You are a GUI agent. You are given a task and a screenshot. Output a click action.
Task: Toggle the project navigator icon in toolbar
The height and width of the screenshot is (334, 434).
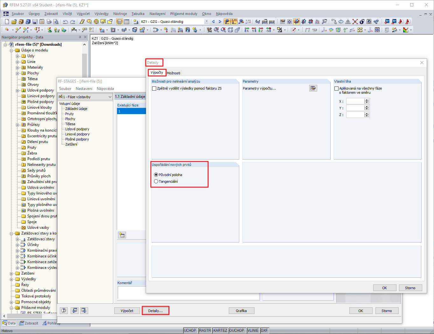[x=119, y=22]
